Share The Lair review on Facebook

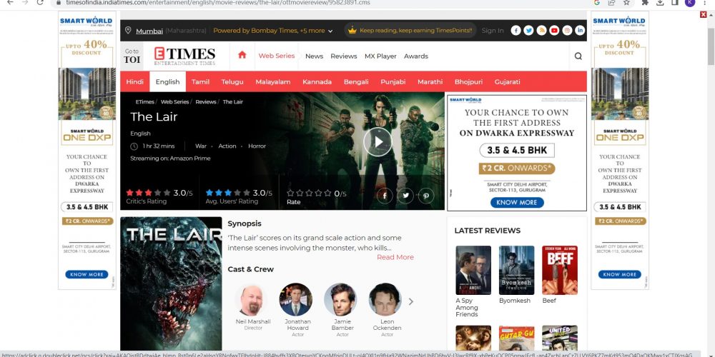click(385, 196)
